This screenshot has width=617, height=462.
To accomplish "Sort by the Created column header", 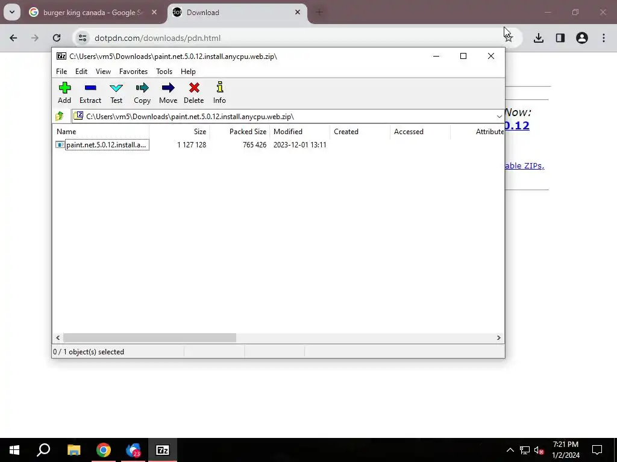I will (x=360, y=132).
